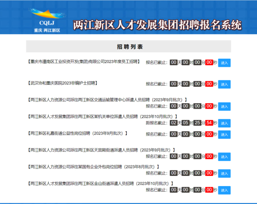
Task: Open 礼嘉街道公益性岗位招聘 title
Action: pos(77,133)
